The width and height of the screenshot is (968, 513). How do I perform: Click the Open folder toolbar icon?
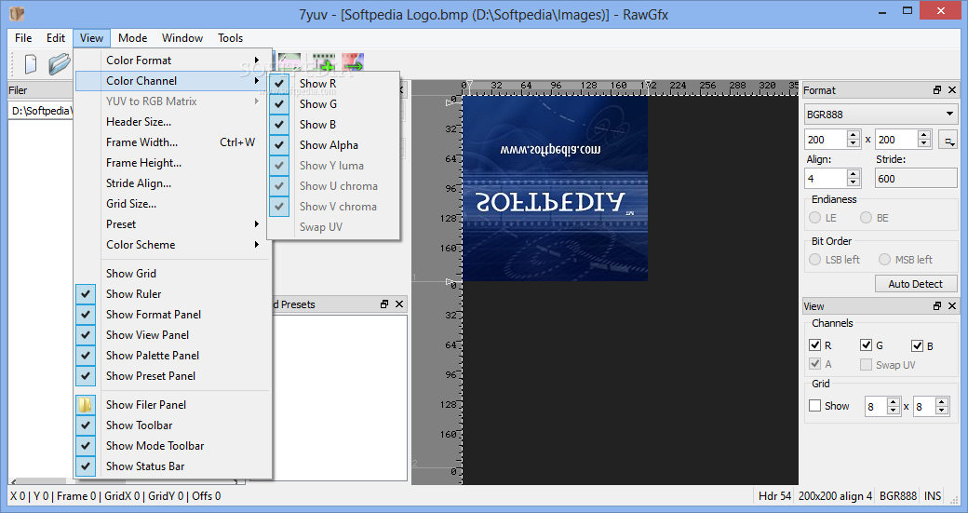point(60,63)
